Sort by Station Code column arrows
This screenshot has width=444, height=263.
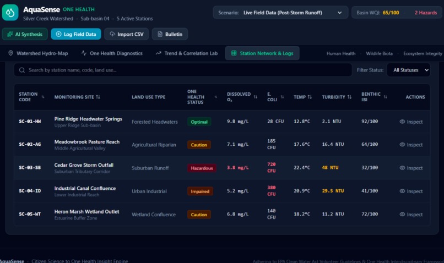point(43,97)
